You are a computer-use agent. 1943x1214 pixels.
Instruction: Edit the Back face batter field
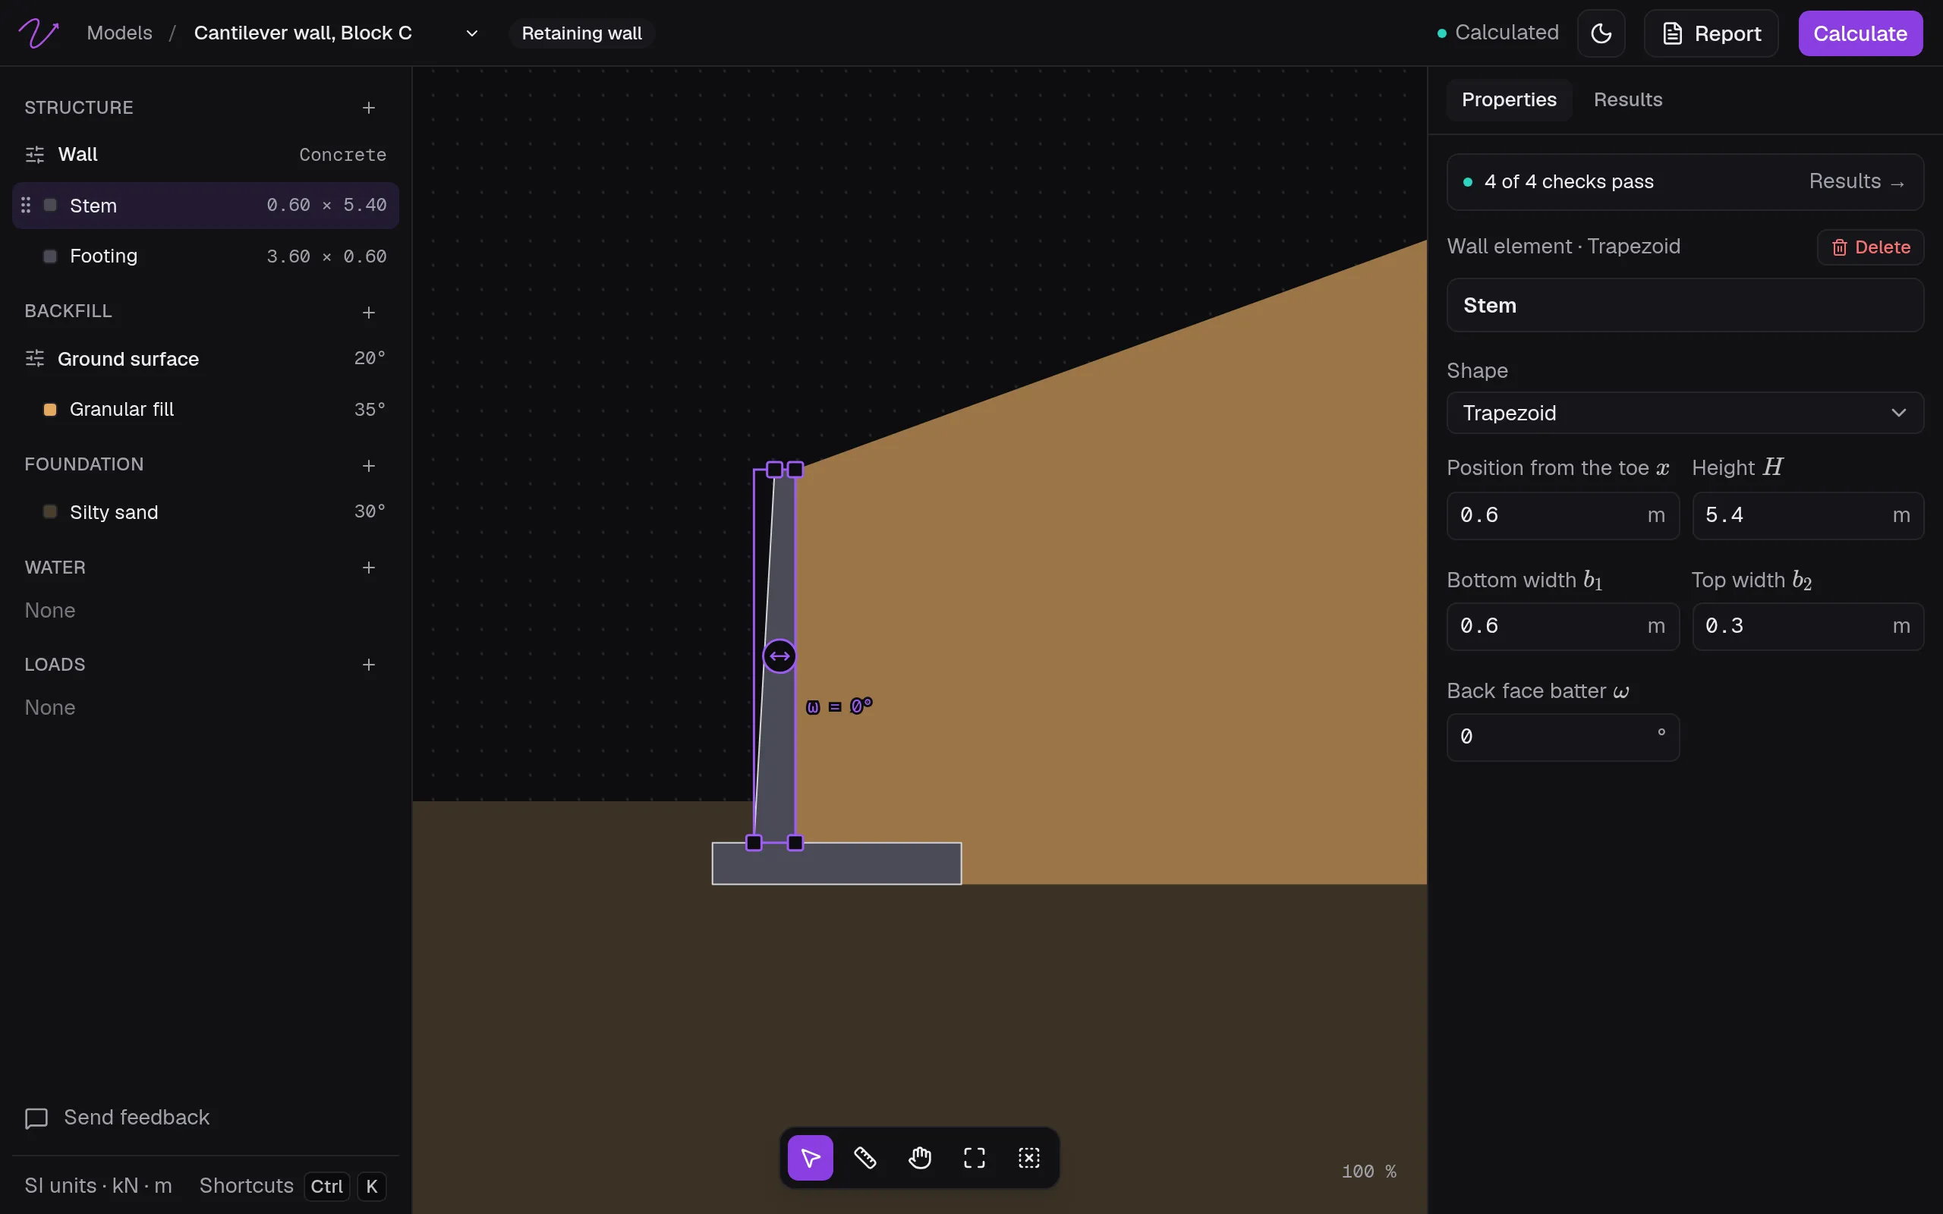tap(1563, 737)
